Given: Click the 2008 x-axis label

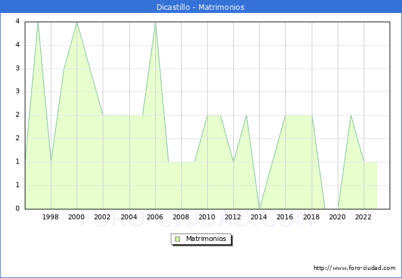Looking at the screenshot, I should coord(181,217).
